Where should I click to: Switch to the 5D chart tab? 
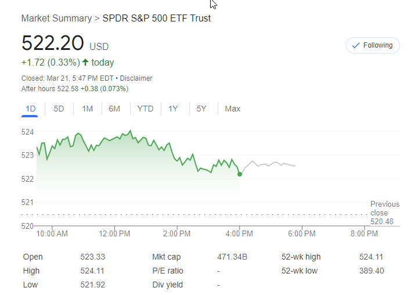click(x=59, y=109)
